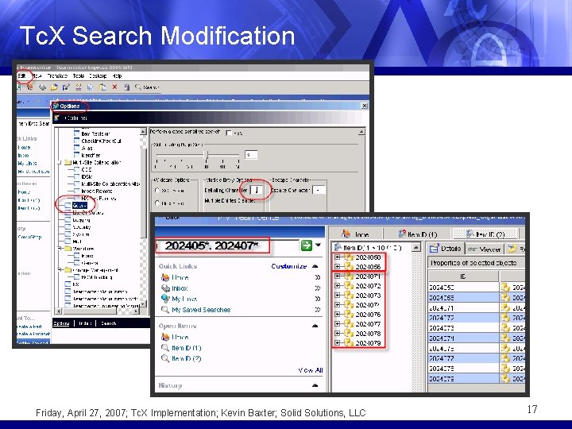The width and height of the screenshot is (572, 429).
Task: Click the Inbox icon in Quick Links
Action: pyautogui.click(x=165, y=288)
